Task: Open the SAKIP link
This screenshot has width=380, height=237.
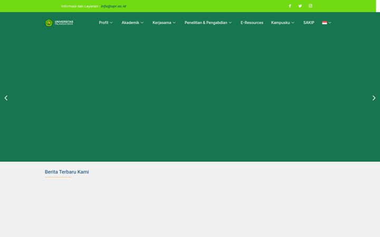Action: click(309, 23)
